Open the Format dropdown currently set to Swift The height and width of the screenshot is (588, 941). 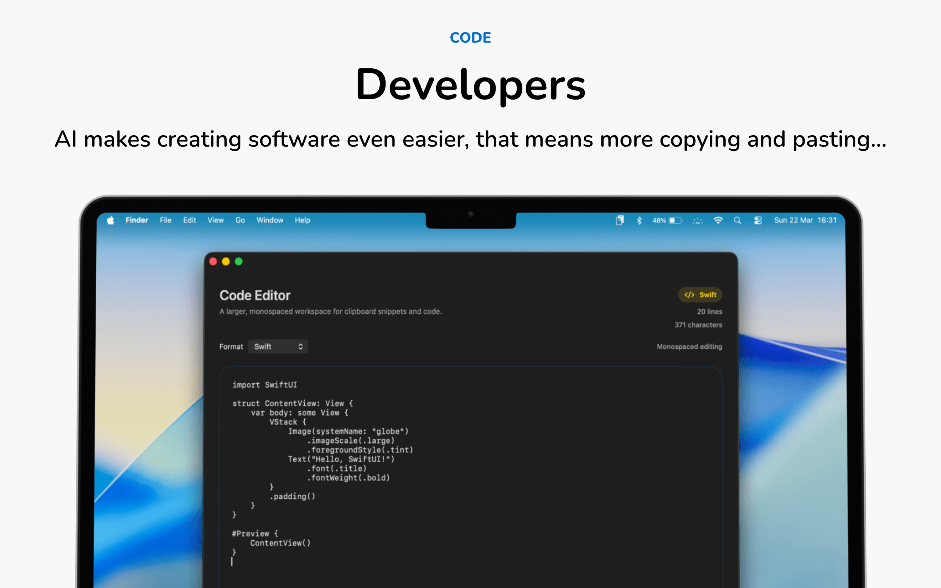point(278,347)
